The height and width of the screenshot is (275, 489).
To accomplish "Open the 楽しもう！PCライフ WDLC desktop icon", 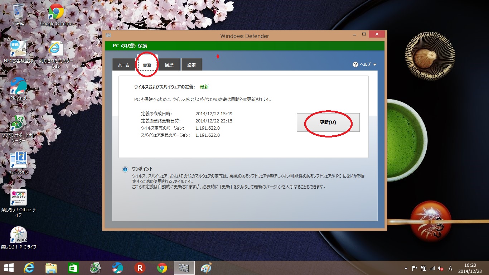I will (18, 238).
